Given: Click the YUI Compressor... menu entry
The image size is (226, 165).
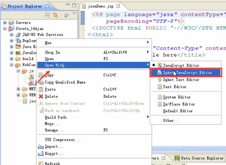Looking at the screenshot, I should coord(63,140).
